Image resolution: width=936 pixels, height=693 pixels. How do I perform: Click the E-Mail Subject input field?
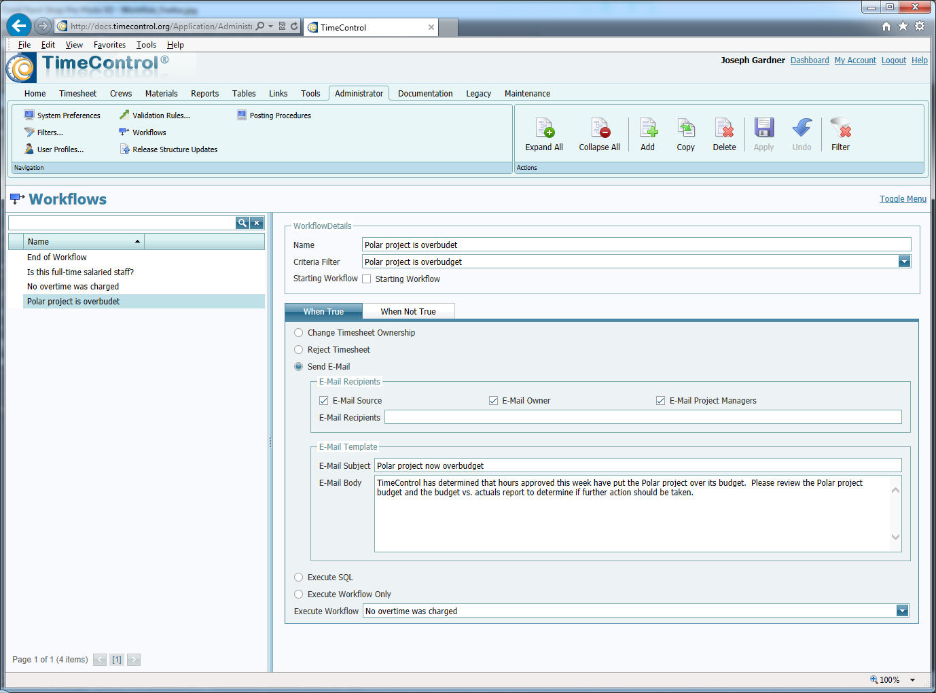click(638, 465)
